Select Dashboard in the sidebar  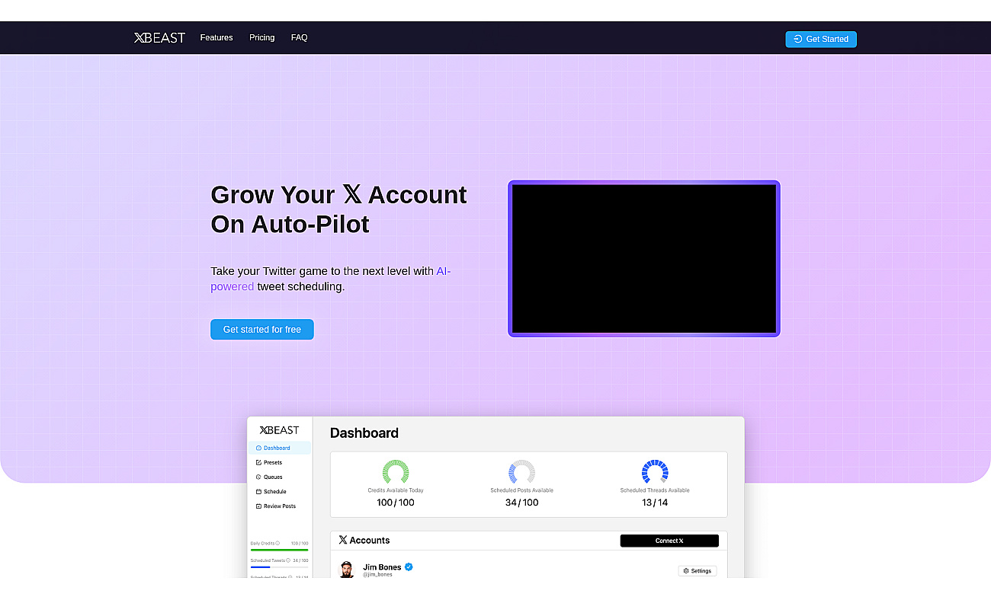pyautogui.click(x=279, y=448)
